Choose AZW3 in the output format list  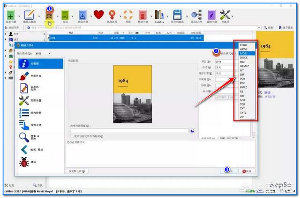tap(247, 49)
